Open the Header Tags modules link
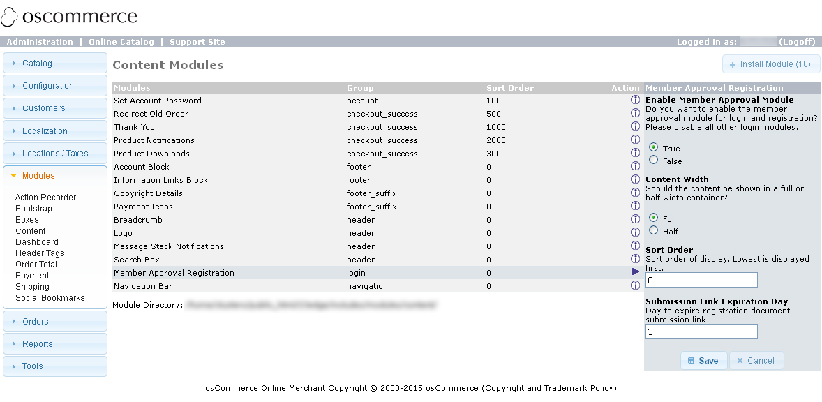Screen dimensions: 822x402 click(40, 253)
